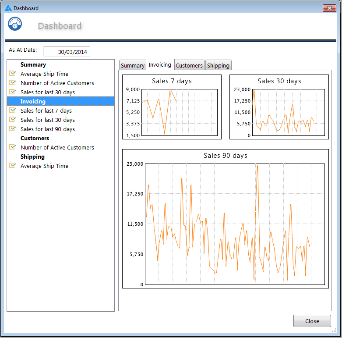342x338 pixels.
Task: Click the Sales 90 days chart
Action: click(x=225, y=219)
